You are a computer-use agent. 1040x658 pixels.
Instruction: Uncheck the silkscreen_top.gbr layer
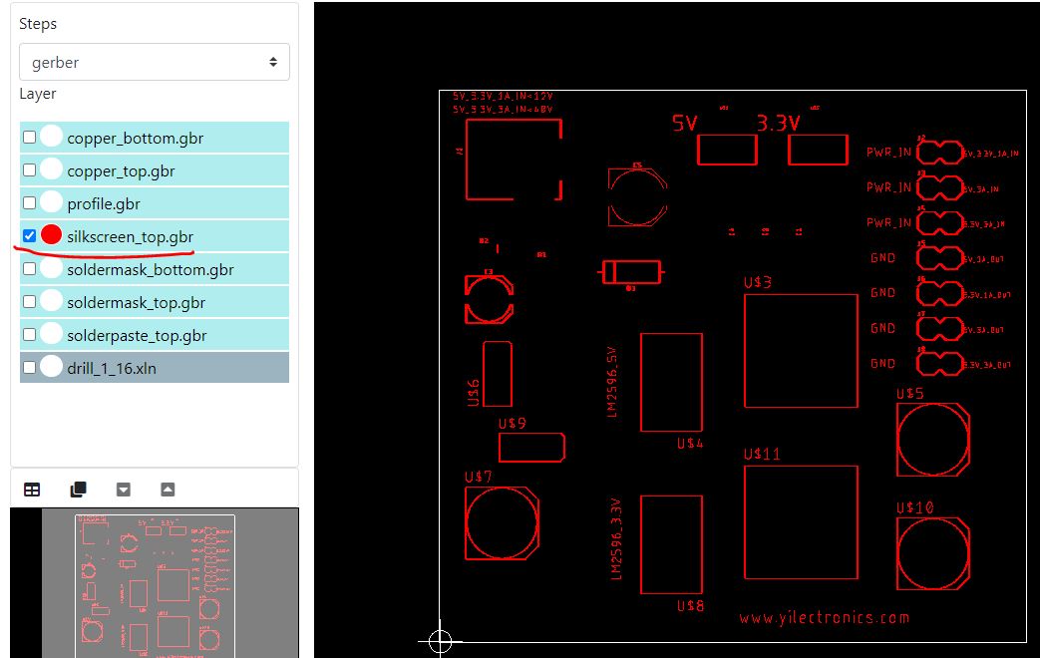30,236
